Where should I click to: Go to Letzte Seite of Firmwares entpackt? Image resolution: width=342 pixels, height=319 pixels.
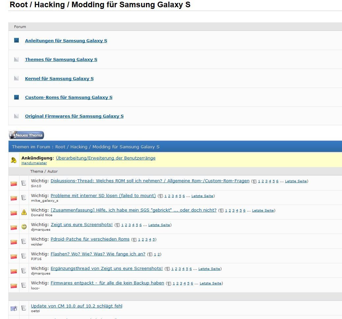211,283
